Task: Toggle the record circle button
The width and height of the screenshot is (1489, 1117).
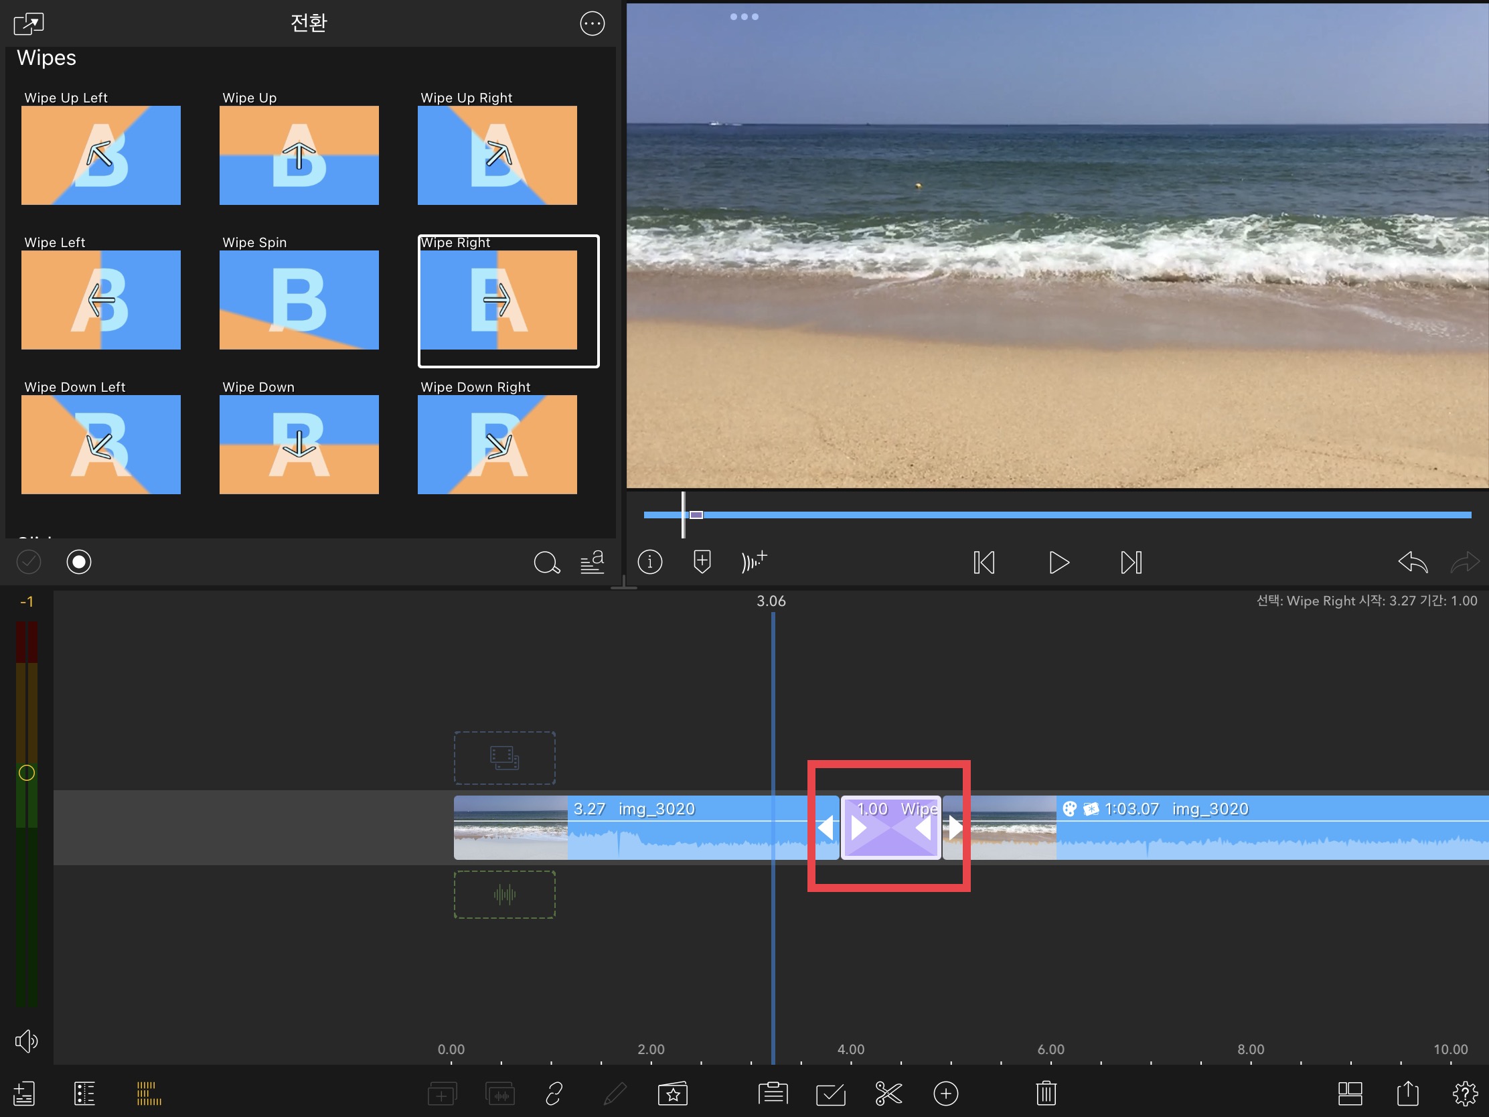Action: click(x=79, y=562)
